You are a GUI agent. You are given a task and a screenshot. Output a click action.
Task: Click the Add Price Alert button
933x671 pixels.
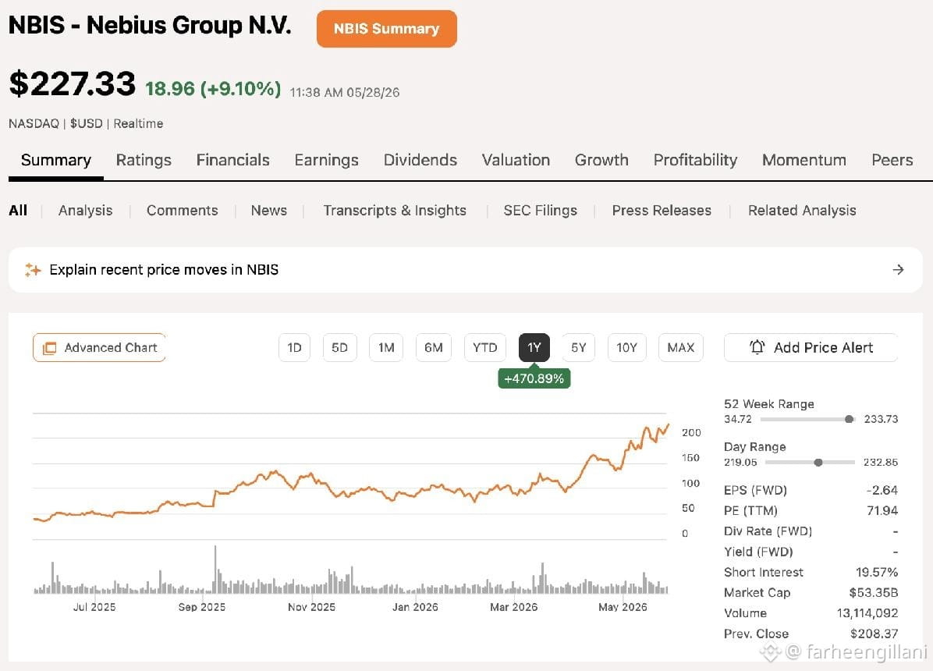click(x=811, y=348)
